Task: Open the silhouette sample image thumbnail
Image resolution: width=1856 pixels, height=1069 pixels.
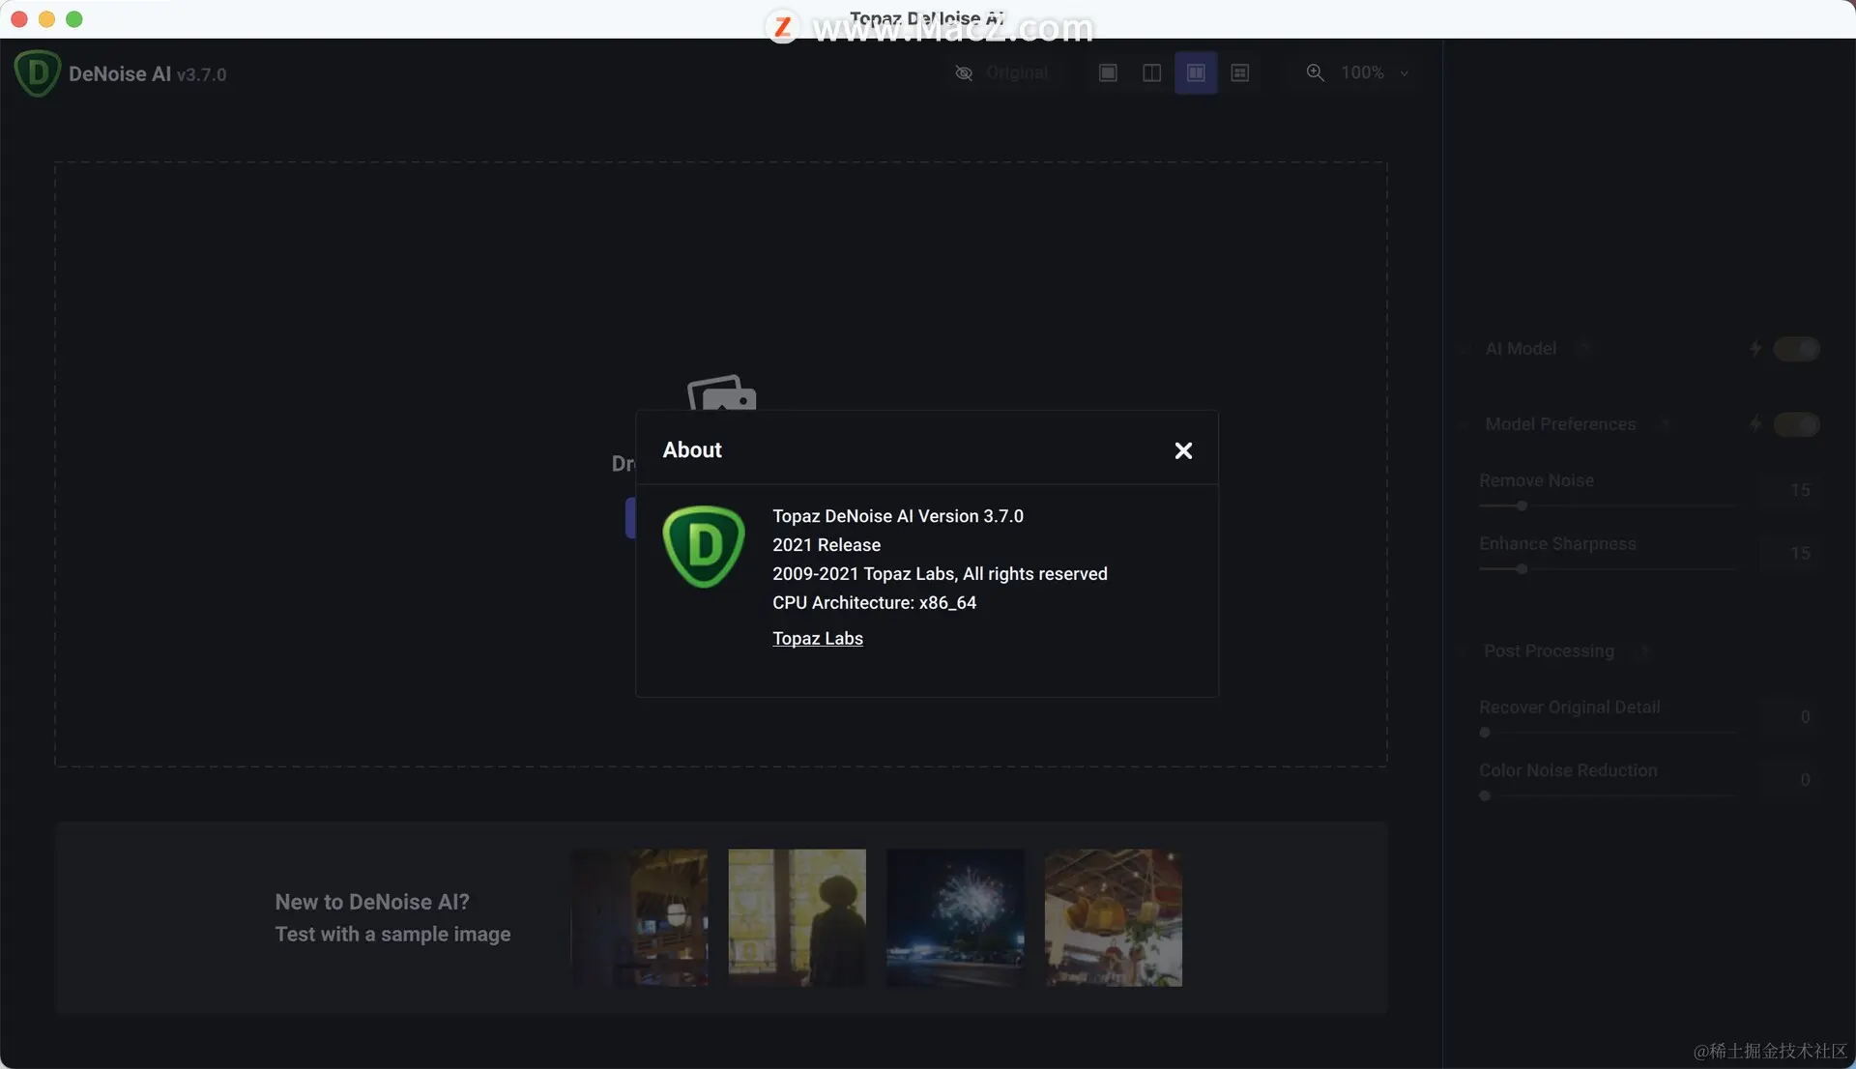Action: [797, 917]
